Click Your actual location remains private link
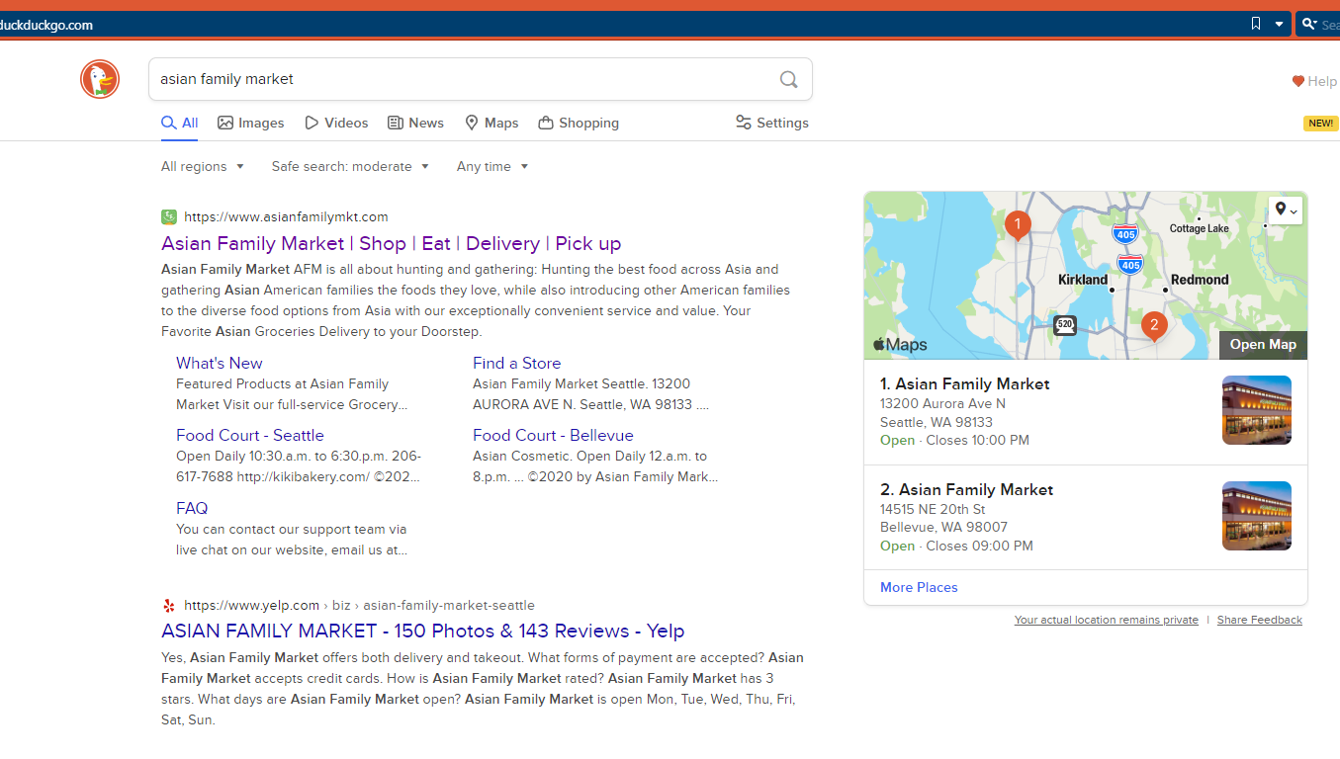1340x759 pixels. click(x=1106, y=620)
